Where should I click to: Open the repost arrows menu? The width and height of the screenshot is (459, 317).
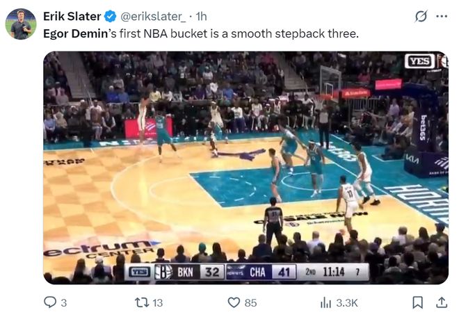140,302
